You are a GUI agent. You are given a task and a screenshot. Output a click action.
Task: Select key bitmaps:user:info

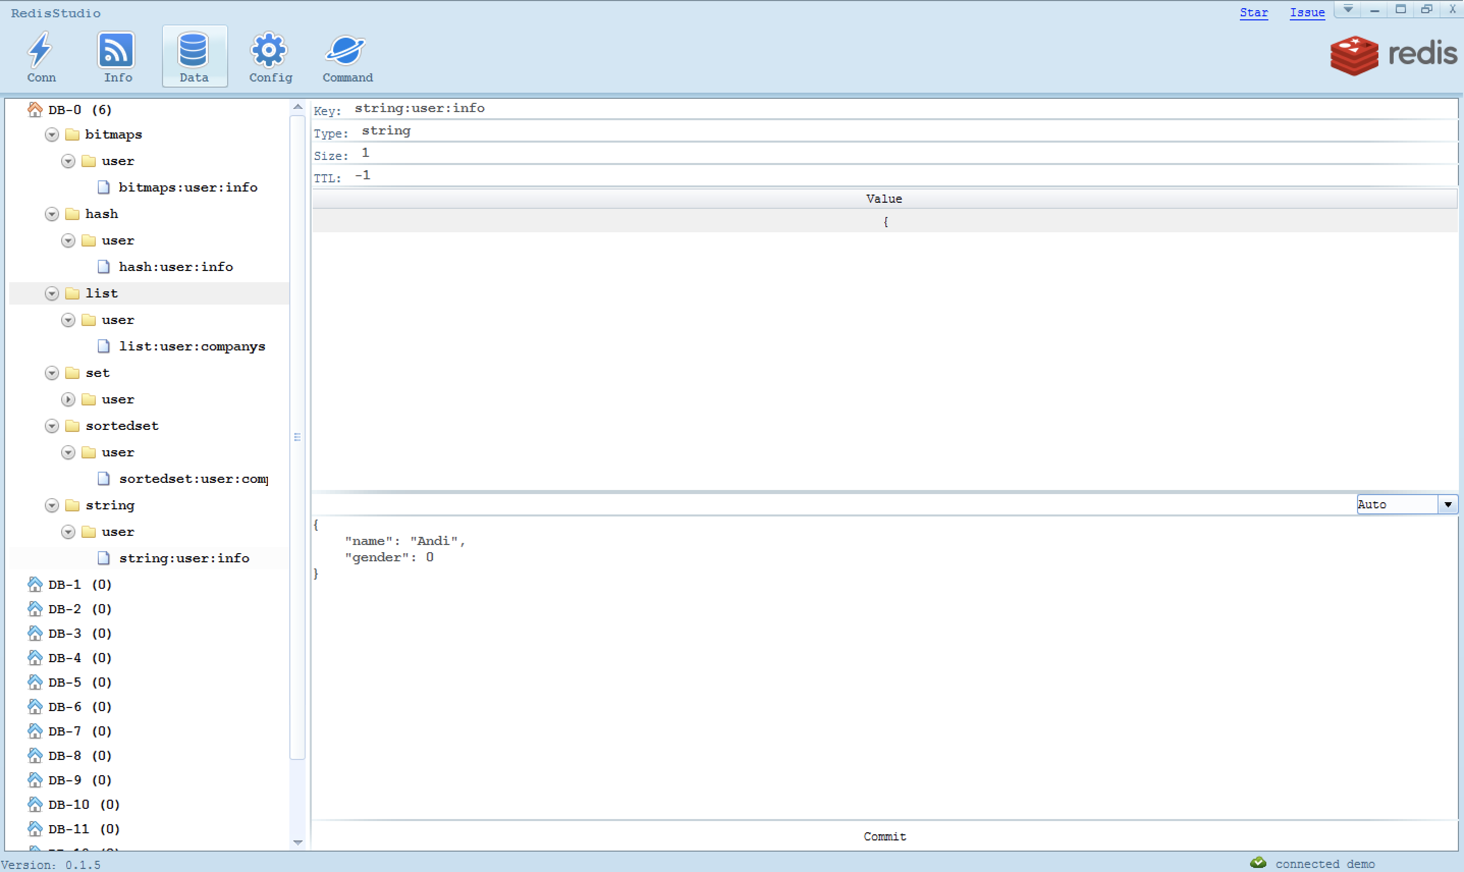coord(188,187)
